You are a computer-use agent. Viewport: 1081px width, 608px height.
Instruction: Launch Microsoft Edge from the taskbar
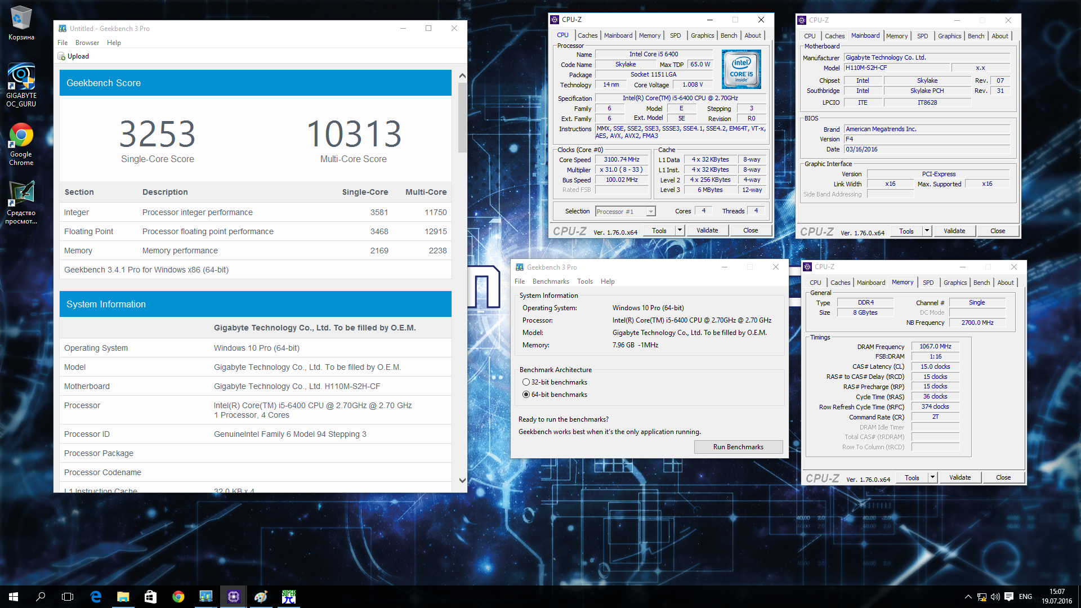[96, 597]
